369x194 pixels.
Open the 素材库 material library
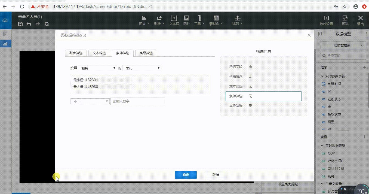coord(216,20)
